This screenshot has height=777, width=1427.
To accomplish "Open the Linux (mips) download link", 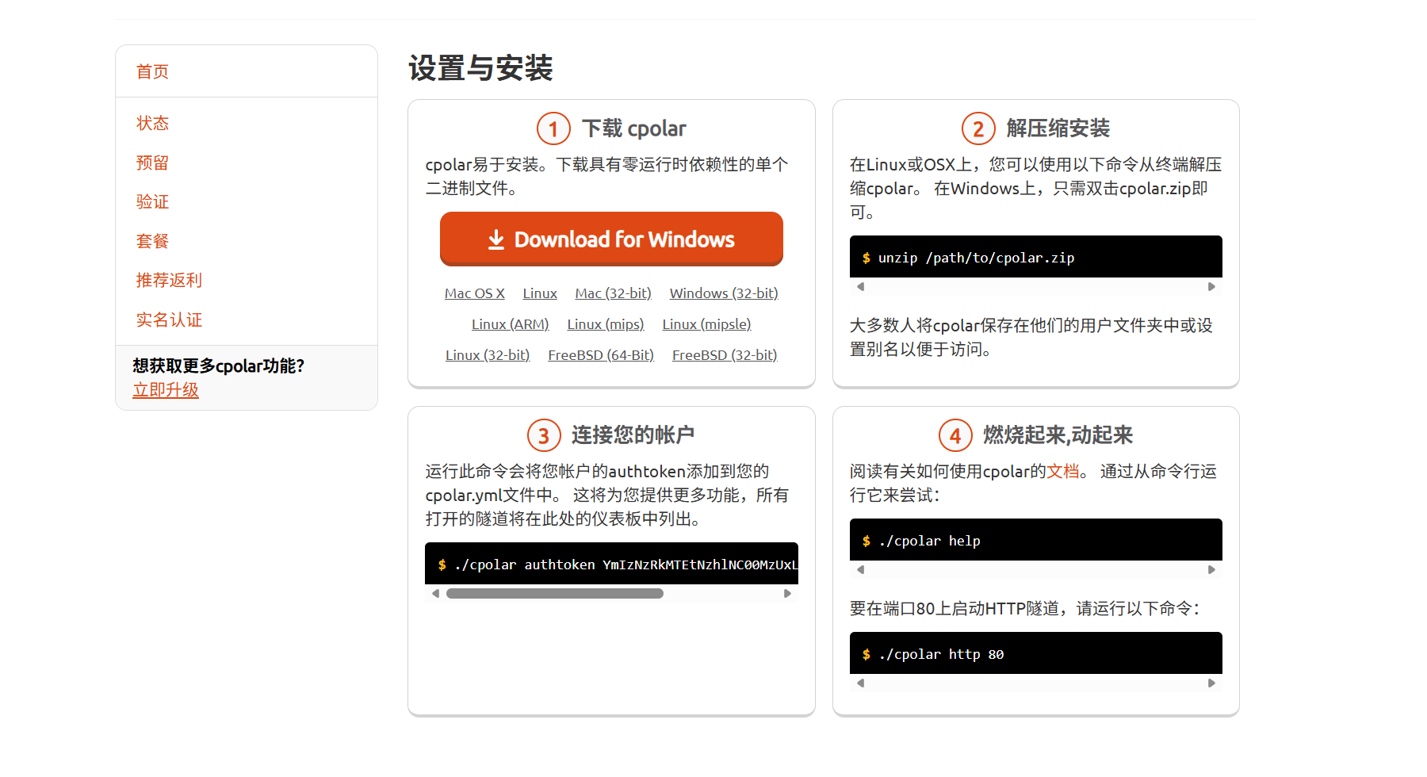I will tap(606, 324).
